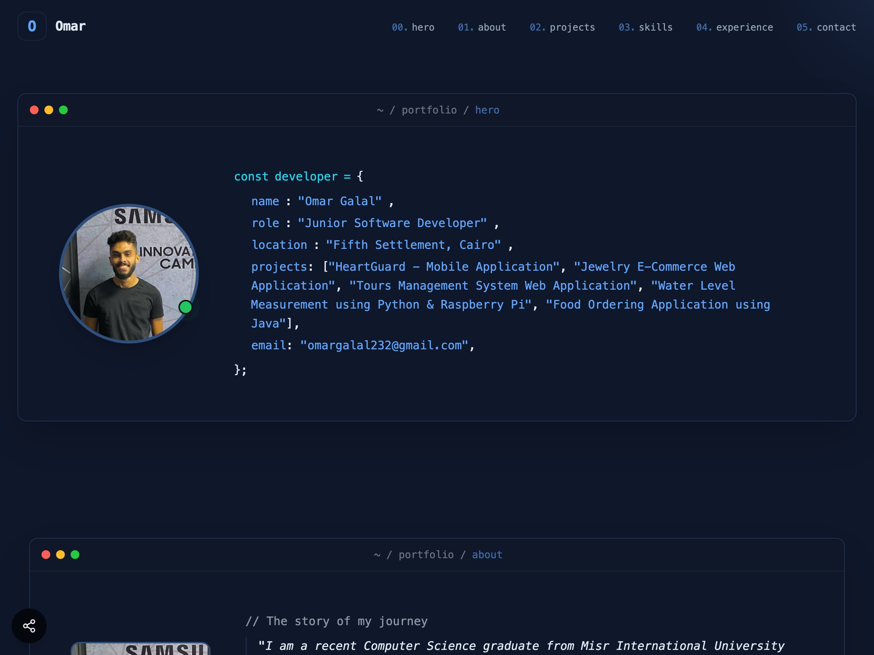
Task: Click "// The story of my journey" comment
Action: tap(336, 621)
